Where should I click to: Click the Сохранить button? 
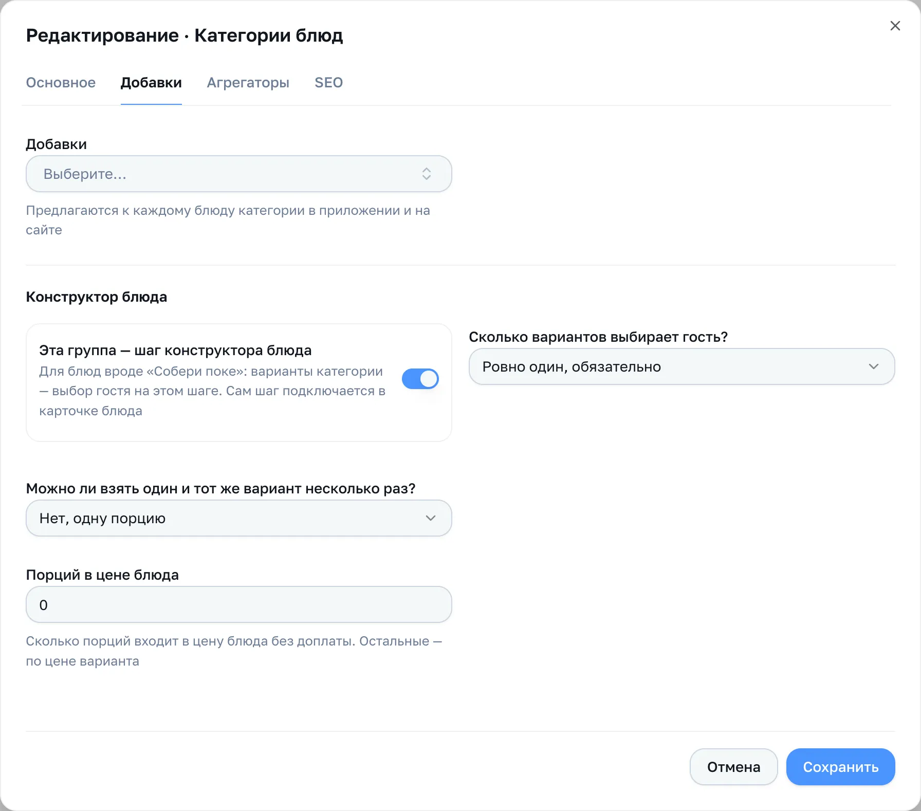pos(841,767)
